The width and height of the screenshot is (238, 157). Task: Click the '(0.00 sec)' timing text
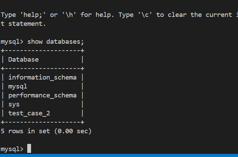tap(73, 131)
